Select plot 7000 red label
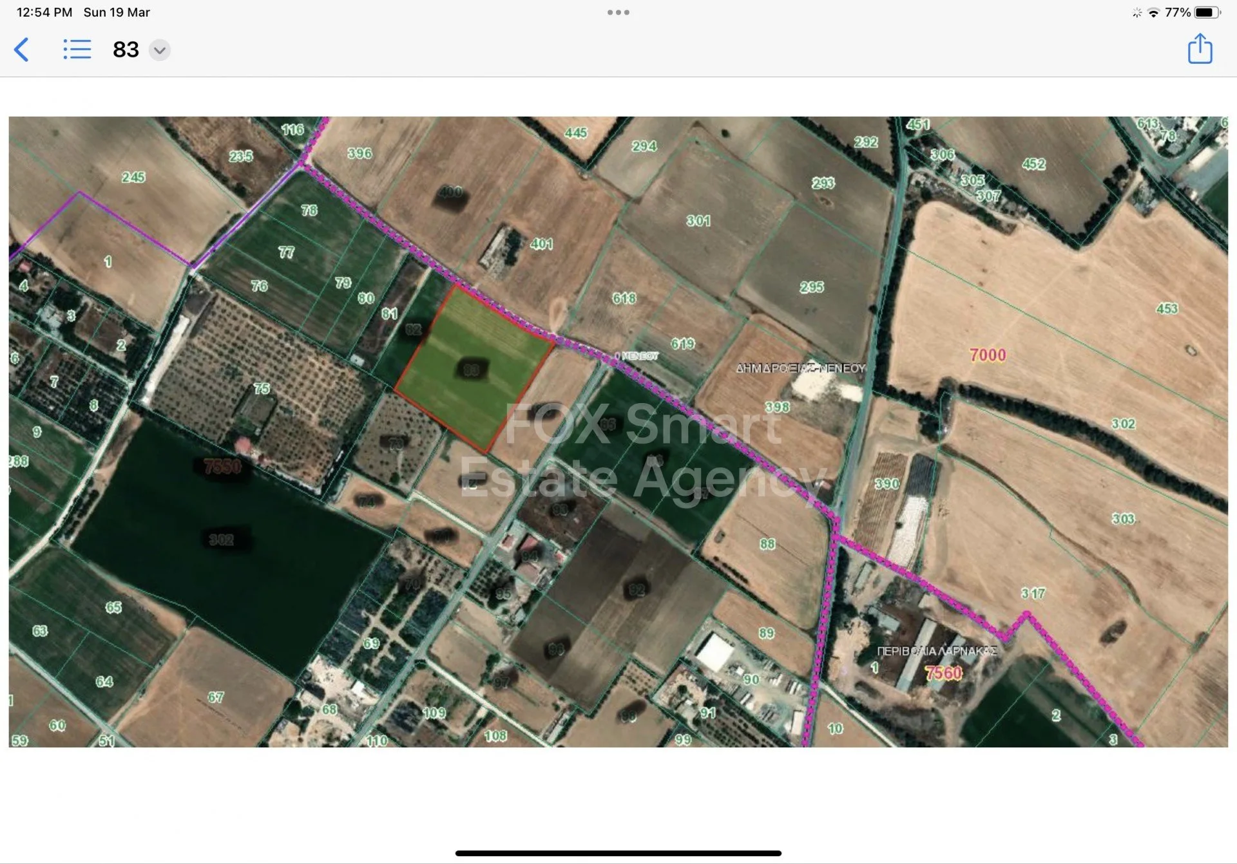Image resolution: width=1237 pixels, height=864 pixels. click(x=988, y=355)
